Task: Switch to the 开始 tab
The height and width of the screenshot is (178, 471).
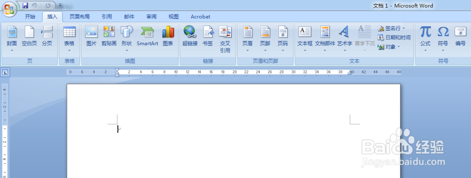Action: pyautogui.click(x=30, y=16)
